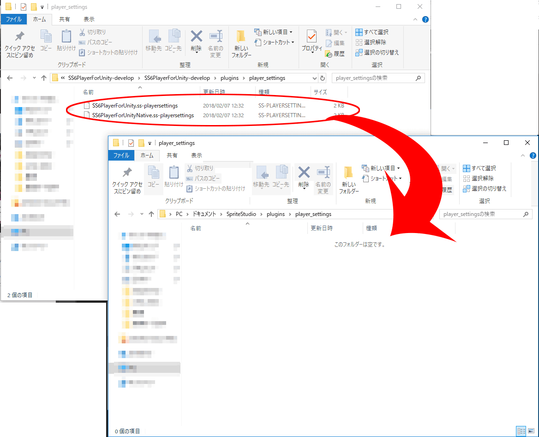Sort by 更新日時 column in front window
539x437 pixels.
point(322,228)
